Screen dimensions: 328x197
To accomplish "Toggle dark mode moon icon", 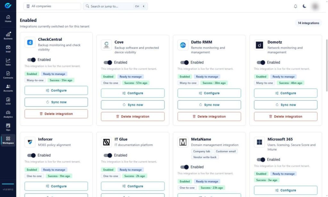I will pos(305,6).
